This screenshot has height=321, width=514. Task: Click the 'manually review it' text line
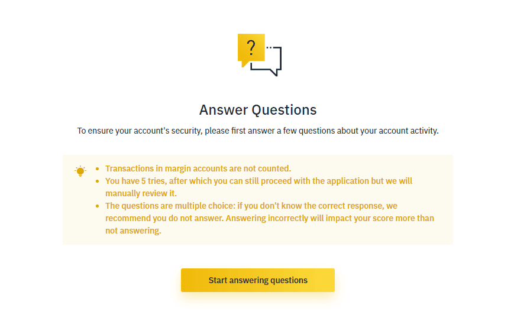141,193
